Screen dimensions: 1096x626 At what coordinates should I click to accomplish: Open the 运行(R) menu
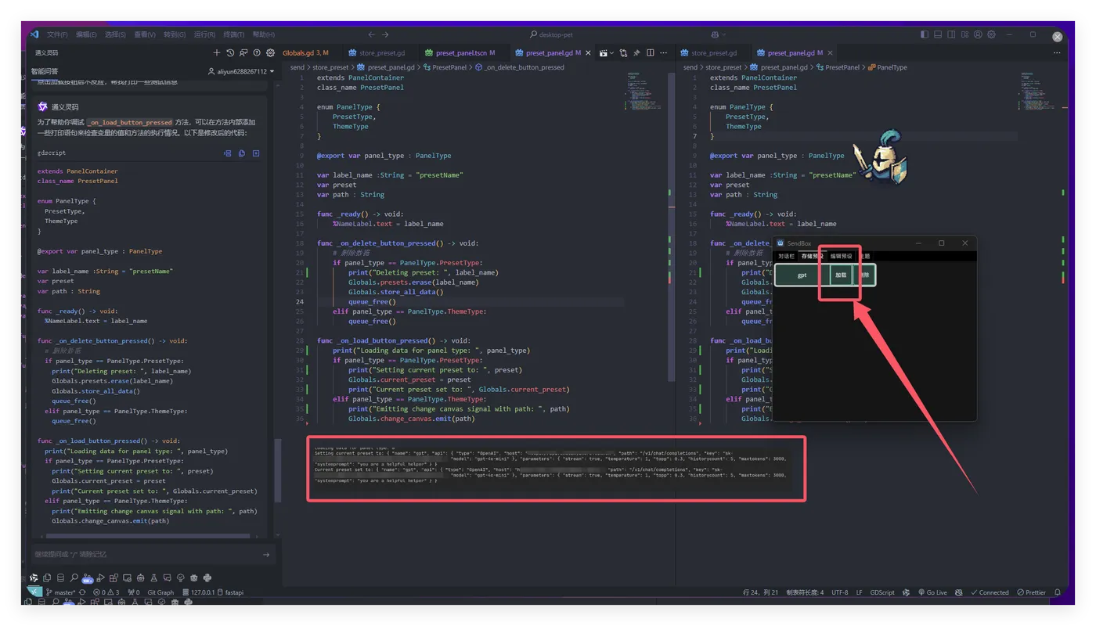(204, 34)
